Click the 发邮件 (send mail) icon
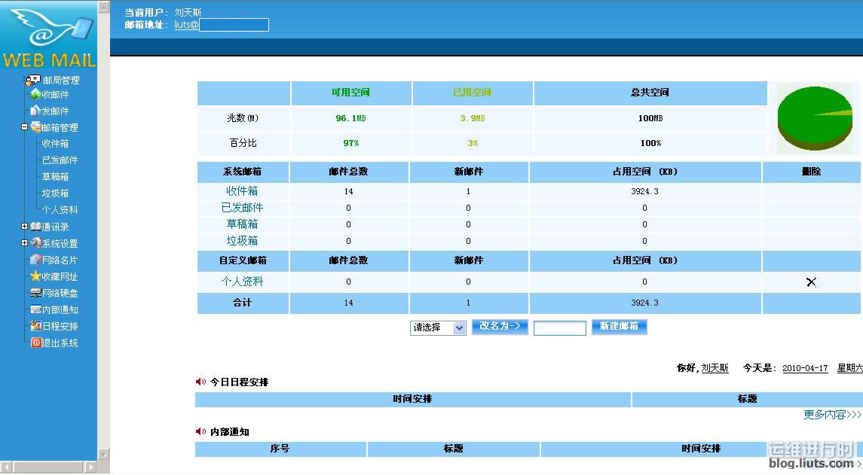The width and height of the screenshot is (863, 475). [x=35, y=111]
